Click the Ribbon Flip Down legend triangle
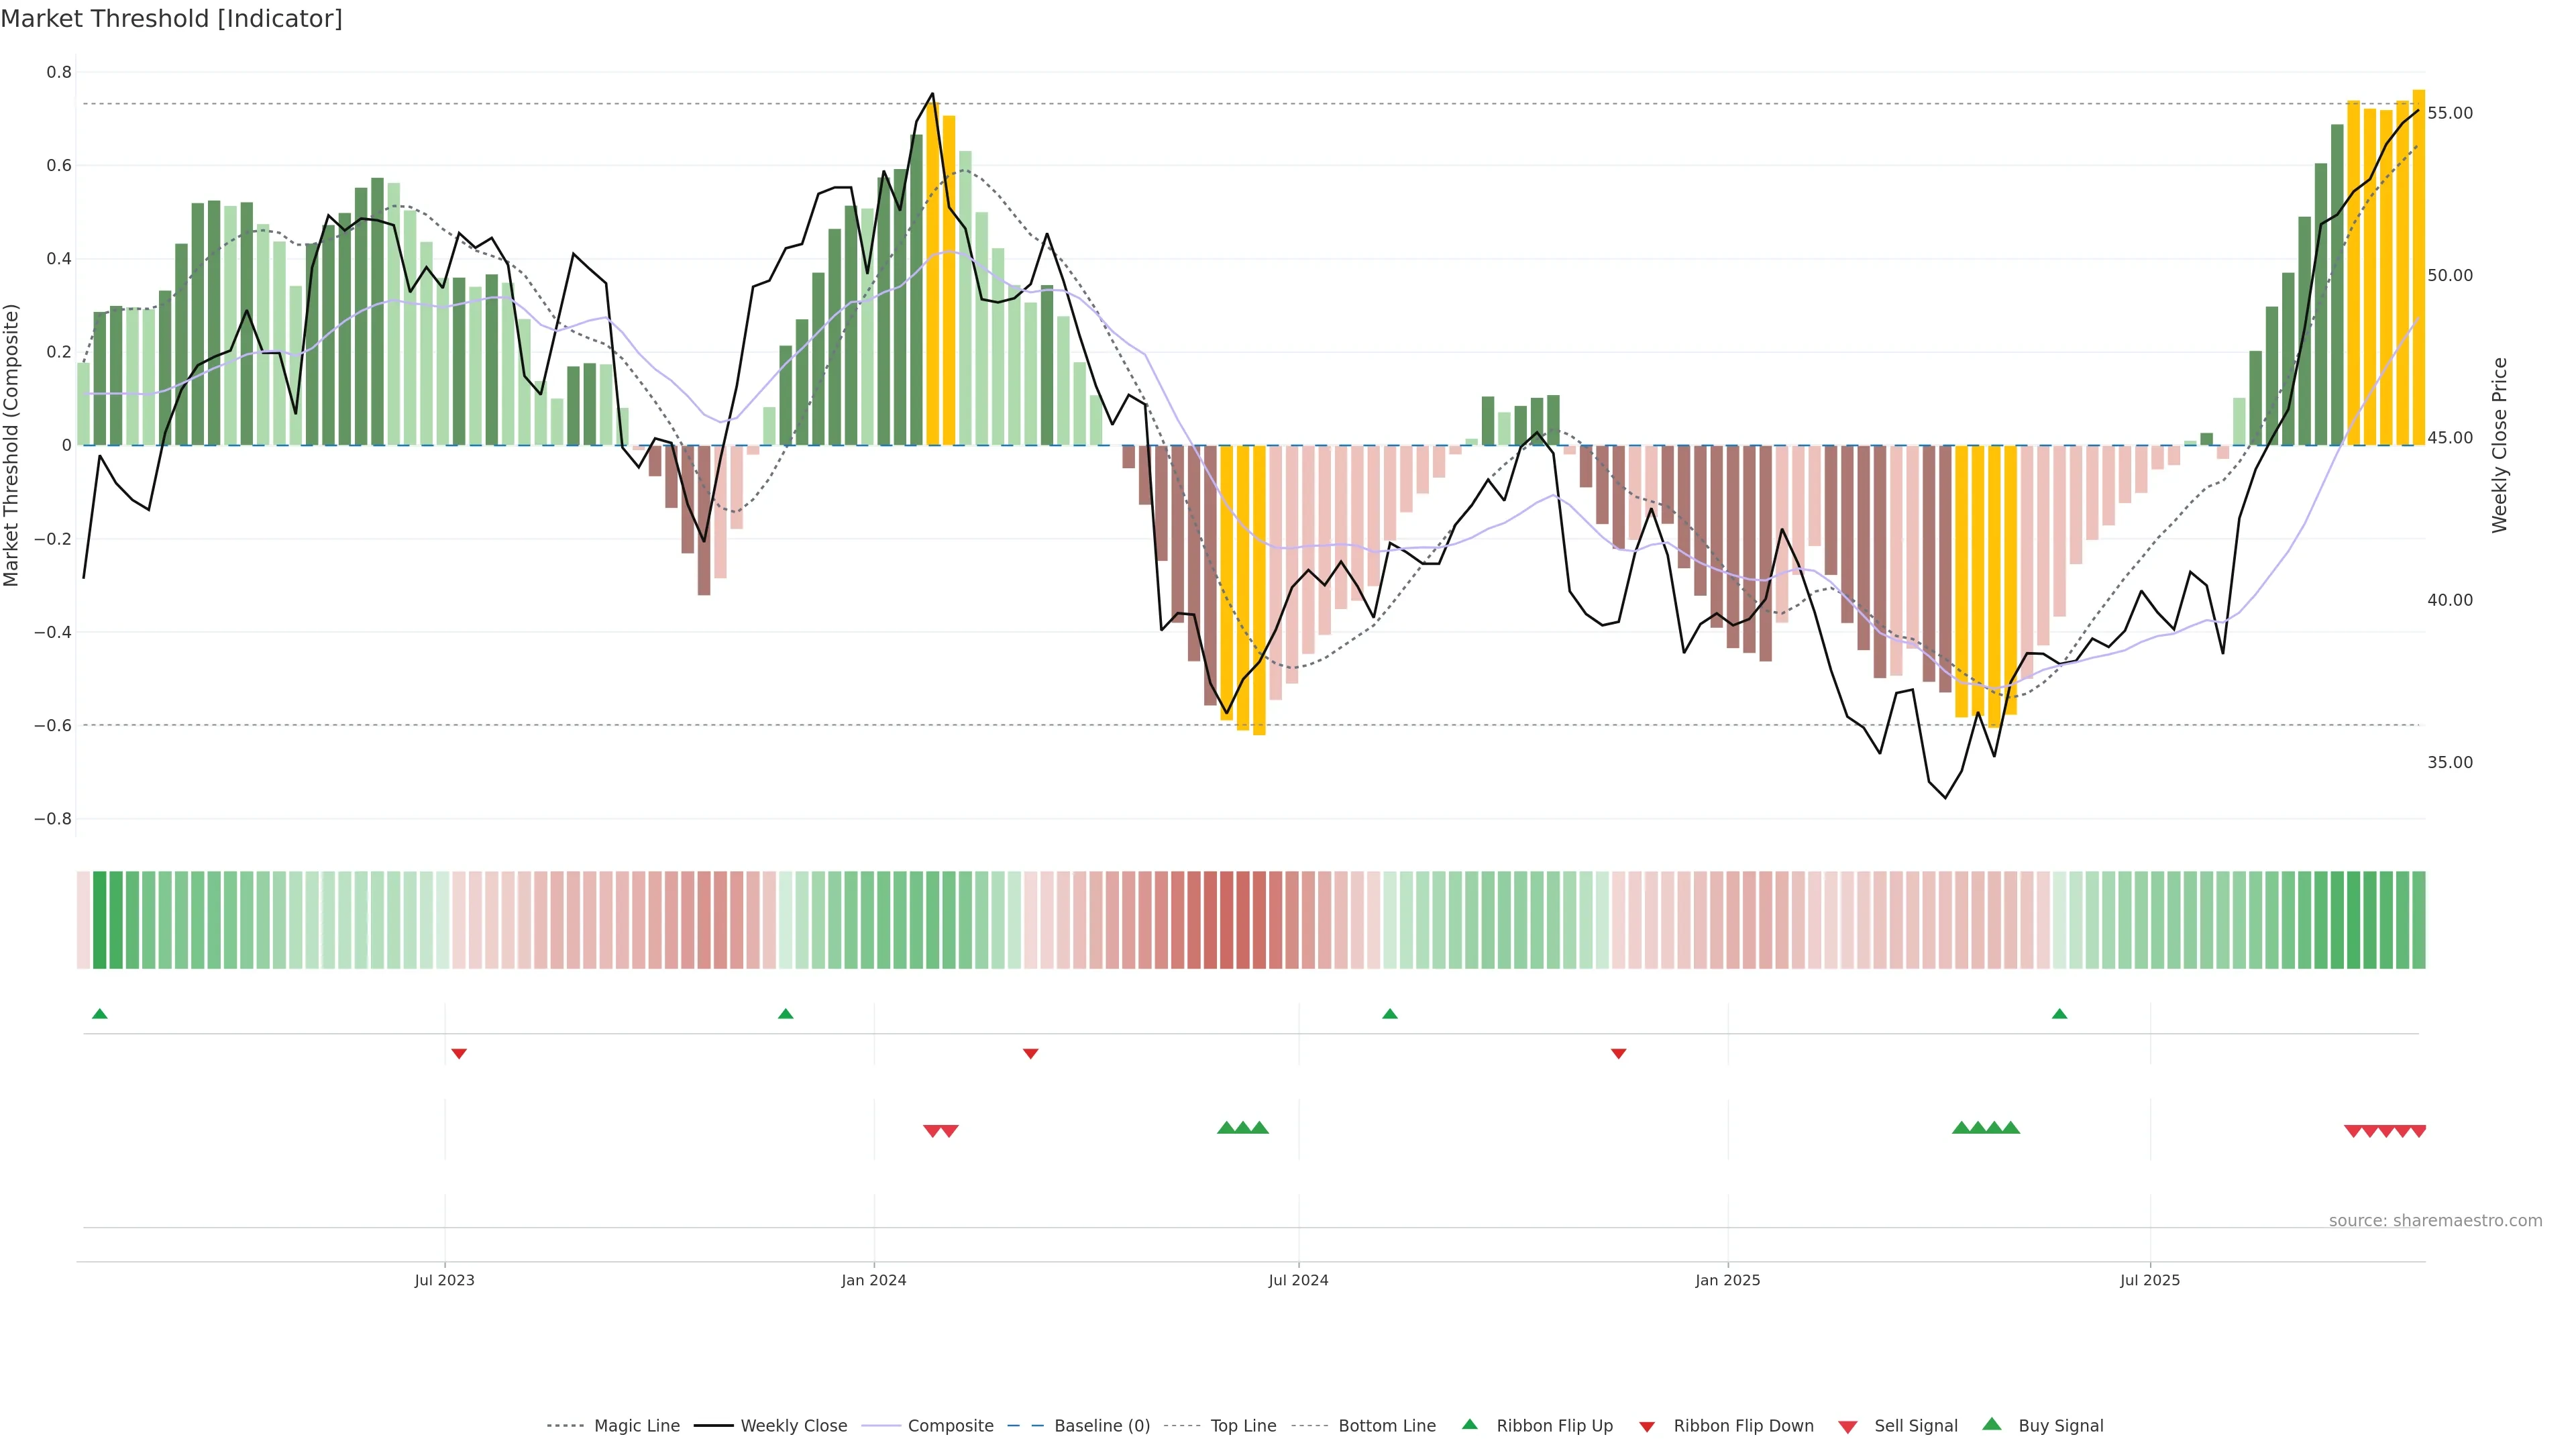2576x1449 pixels. pos(1647,1426)
